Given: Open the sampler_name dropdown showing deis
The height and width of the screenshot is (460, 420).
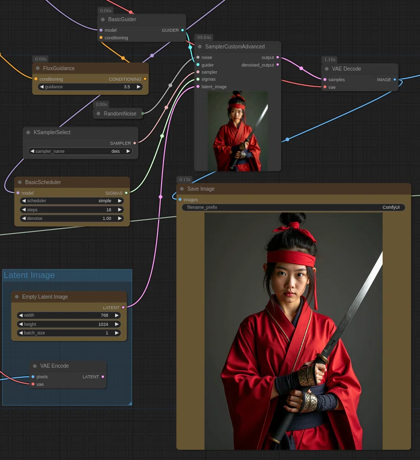Looking at the screenshot, I should (80, 151).
